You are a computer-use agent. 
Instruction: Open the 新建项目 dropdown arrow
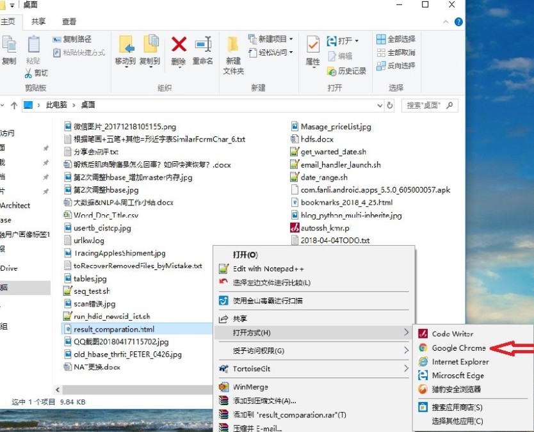pos(291,39)
